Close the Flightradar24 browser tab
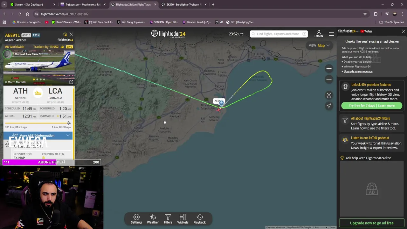The height and width of the screenshot is (229, 407). coord(155,4)
